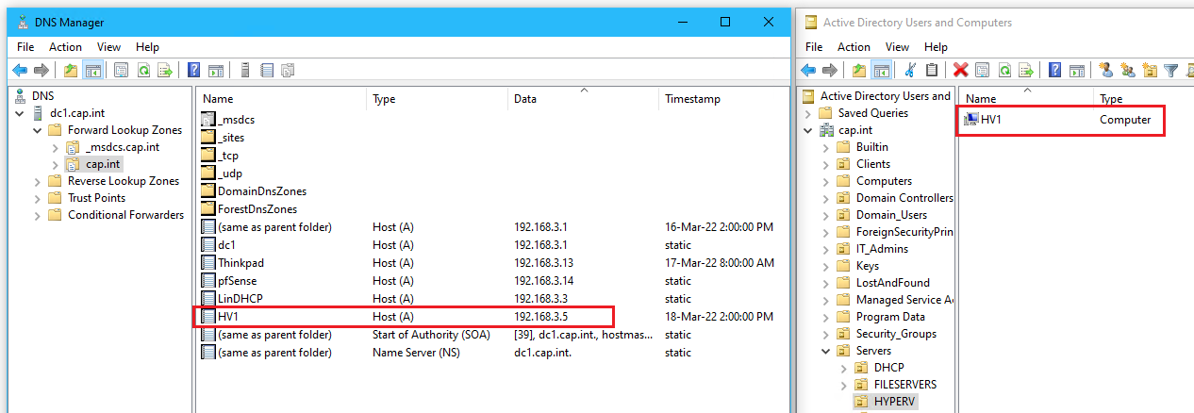Open File menu in DNS Manager
1194x413 pixels.
[25, 46]
